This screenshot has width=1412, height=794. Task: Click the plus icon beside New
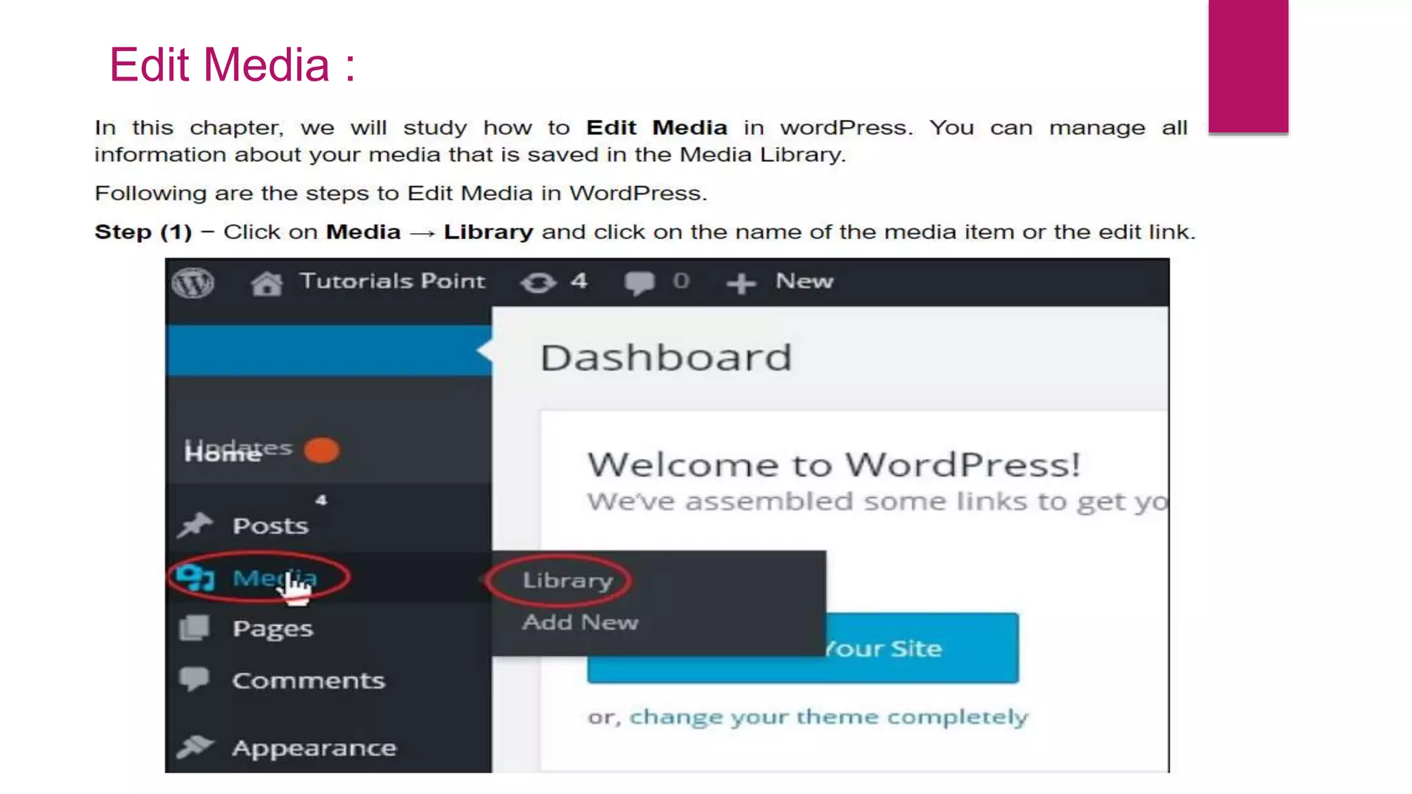[741, 283]
